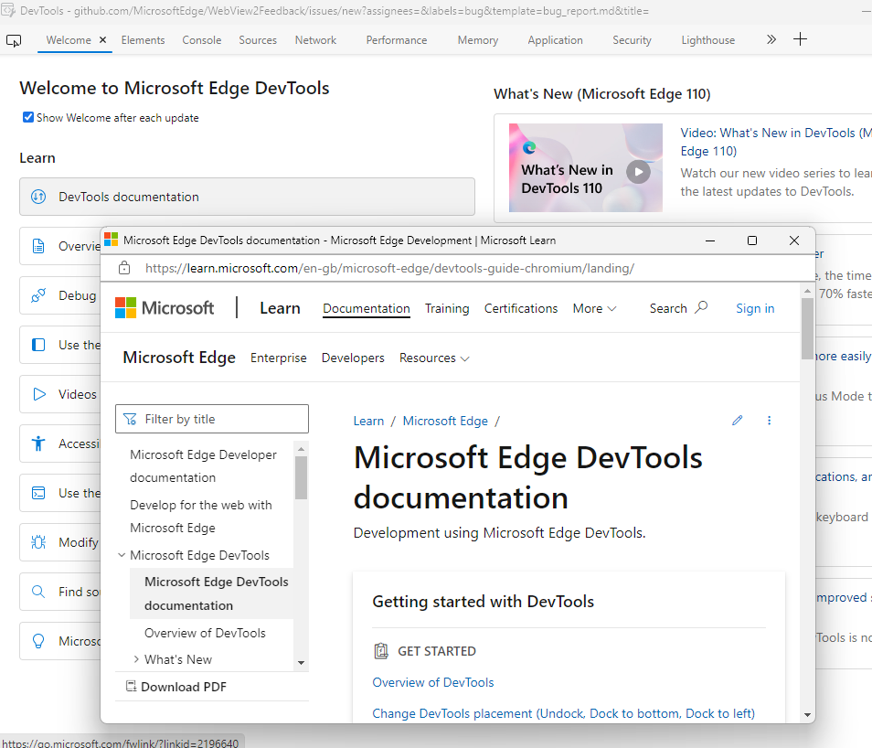
Task: Click the DevTools documentation globe icon
Action: tap(38, 197)
